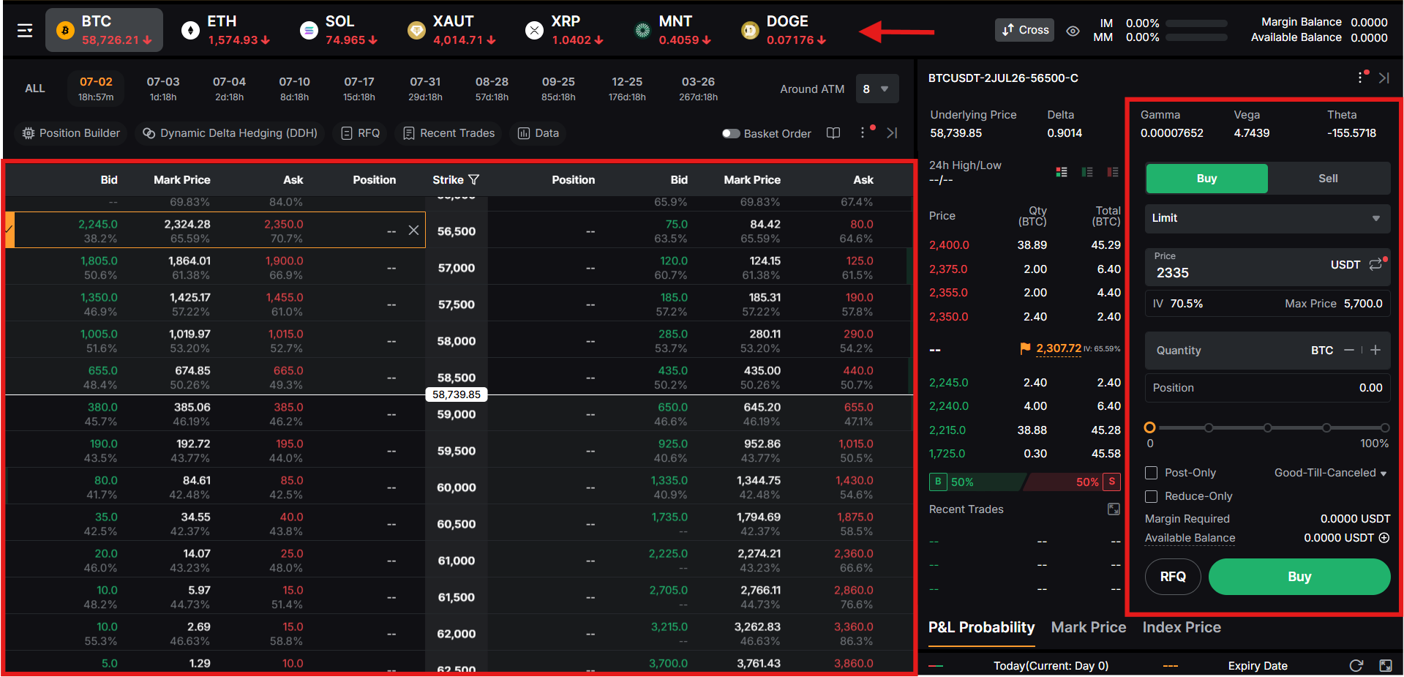Image resolution: width=1404 pixels, height=677 pixels.
Task: Select the Buy side toggle
Action: [1206, 178]
